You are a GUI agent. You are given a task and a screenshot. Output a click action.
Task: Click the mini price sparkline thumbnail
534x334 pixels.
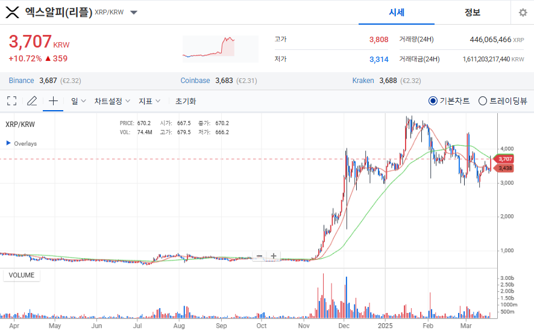221,49
